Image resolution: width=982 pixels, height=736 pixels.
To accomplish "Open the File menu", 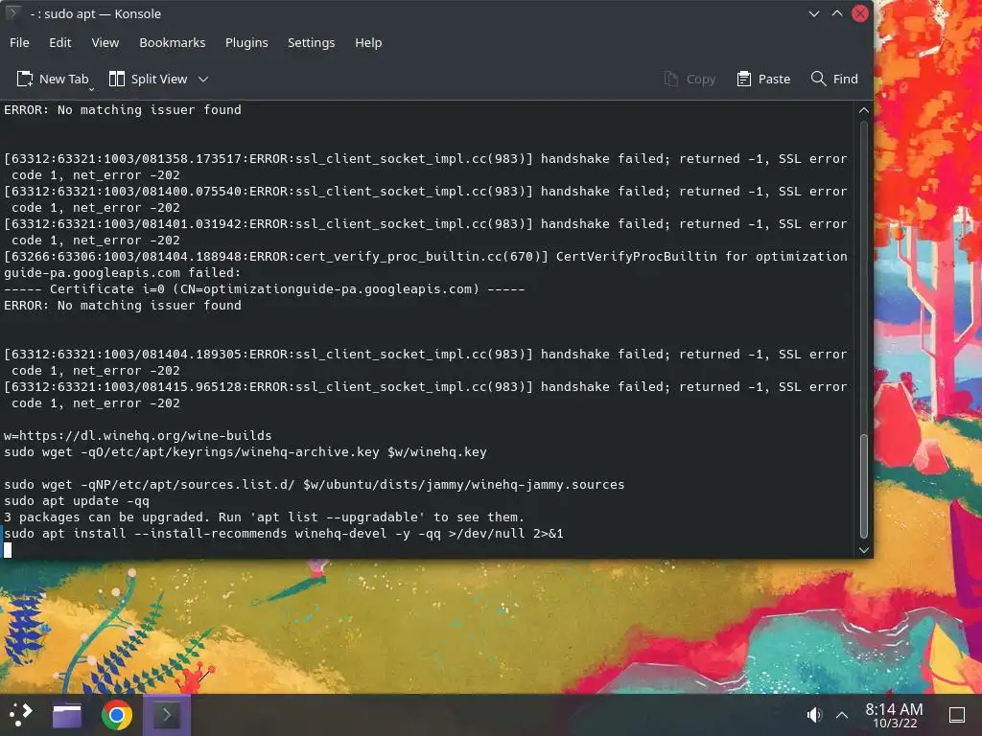I will (x=19, y=42).
